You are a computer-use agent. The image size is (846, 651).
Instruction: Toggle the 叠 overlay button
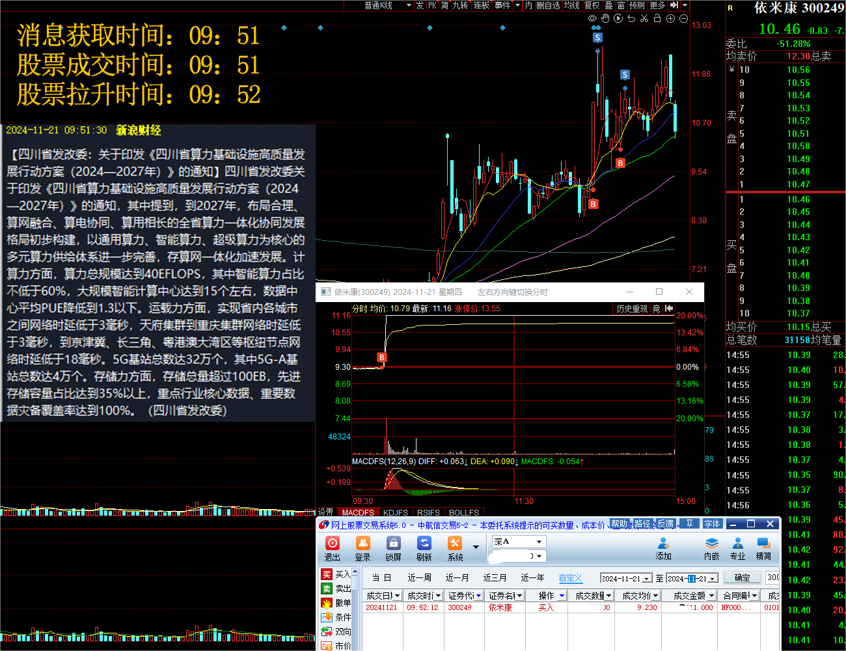[x=609, y=5]
